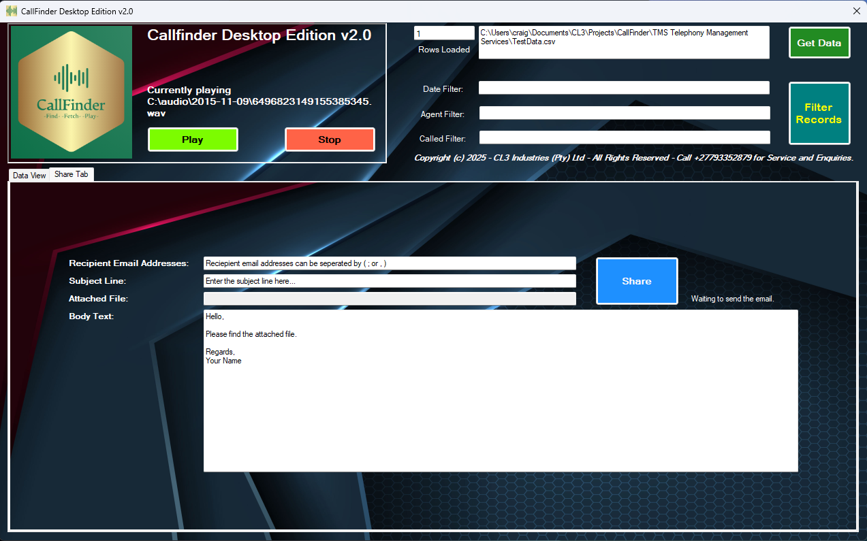The width and height of the screenshot is (867, 541).
Task: Click the CallFinder title bar icon
Action: [x=11, y=11]
